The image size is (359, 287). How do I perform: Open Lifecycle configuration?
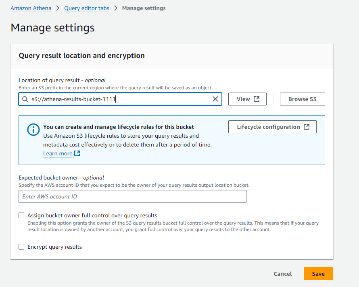coord(272,127)
